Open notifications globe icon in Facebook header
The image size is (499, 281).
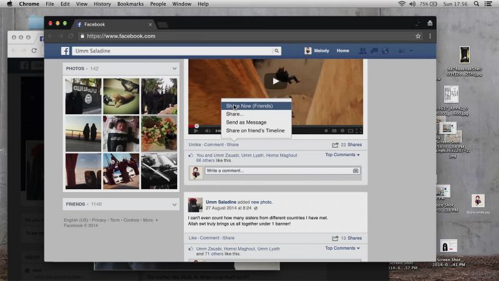click(x=385, y=51)
